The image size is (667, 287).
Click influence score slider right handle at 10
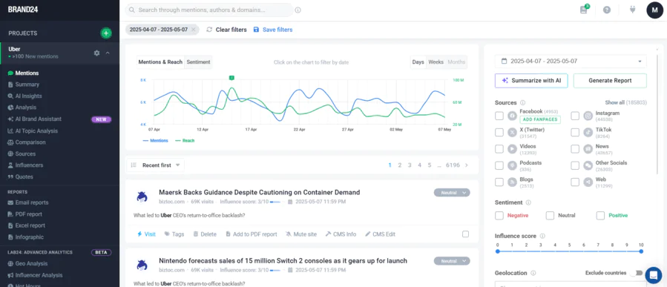[x=641, y=251]
